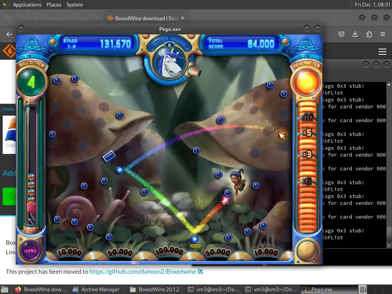
Task: Click the tab list dropdown chevron in browser
Action: (x=334, y=18)
